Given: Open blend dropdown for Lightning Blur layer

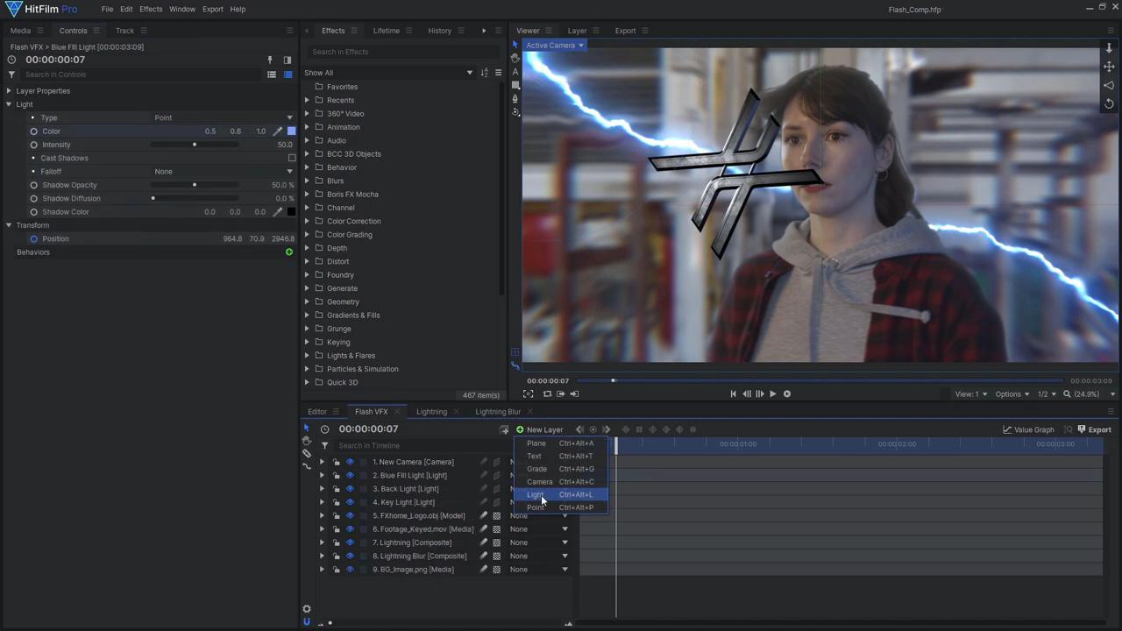Looking at the screenshot, I should (539, 557).
